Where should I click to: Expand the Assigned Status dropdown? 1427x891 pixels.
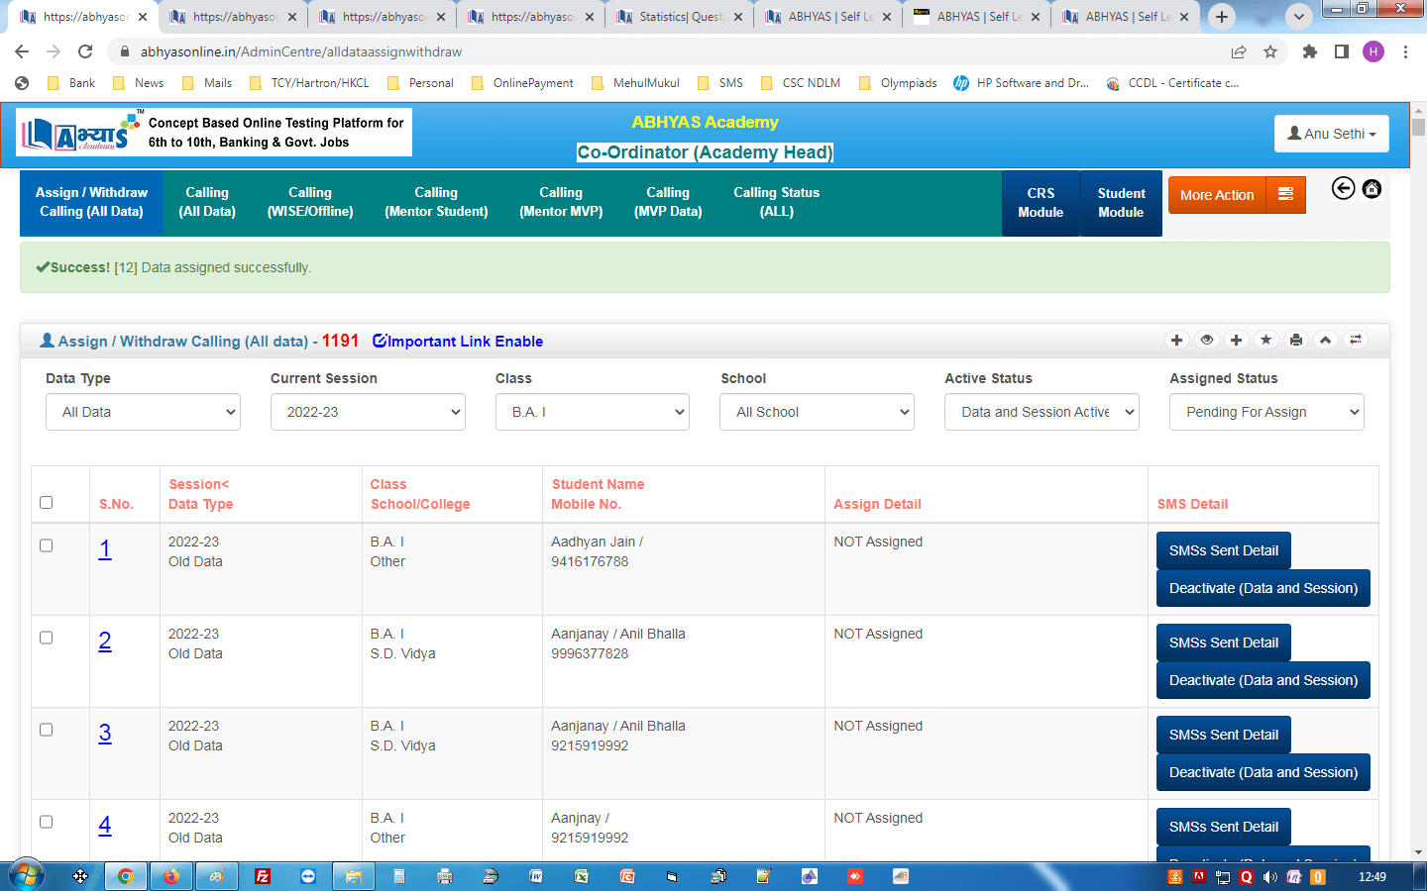click(x=1265, y=412)
